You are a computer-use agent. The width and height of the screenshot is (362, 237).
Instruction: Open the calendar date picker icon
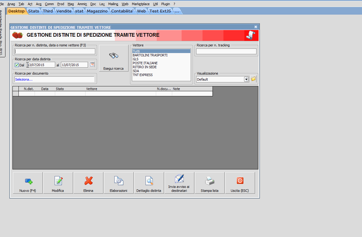pyautogui.click(x=92, y=64)
